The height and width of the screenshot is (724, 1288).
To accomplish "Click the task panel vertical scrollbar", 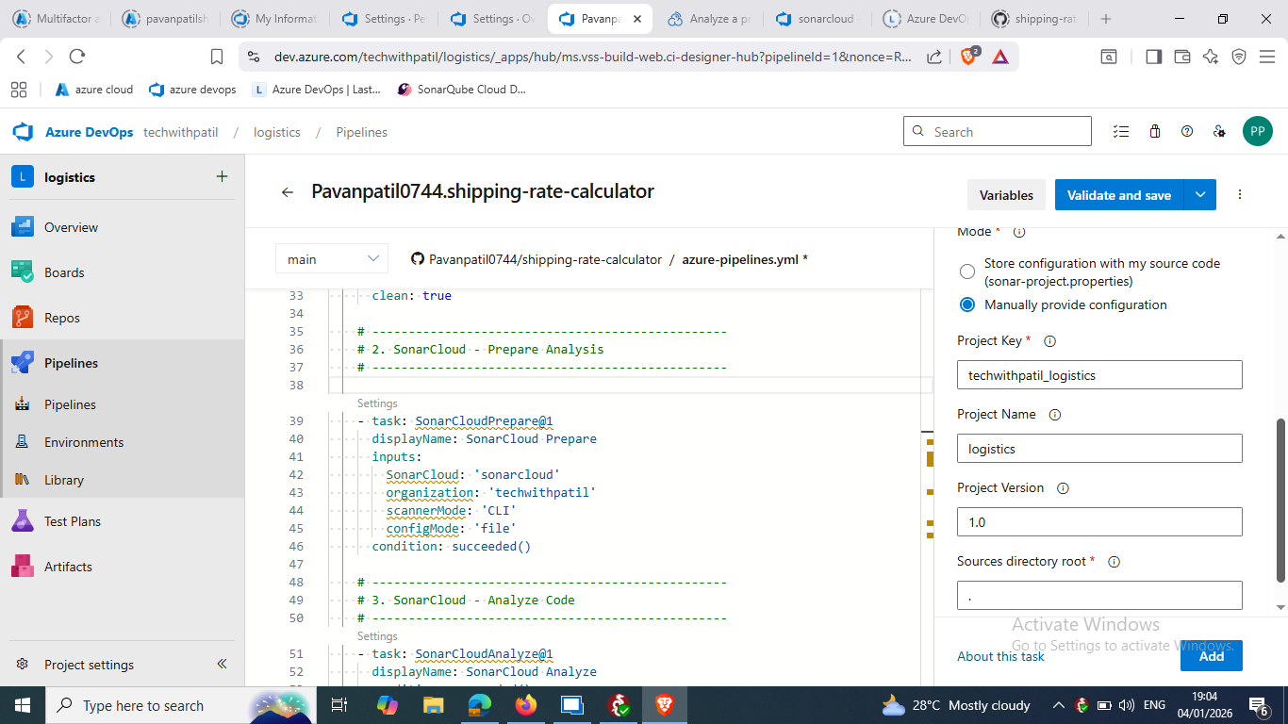I will point(1280,500).
